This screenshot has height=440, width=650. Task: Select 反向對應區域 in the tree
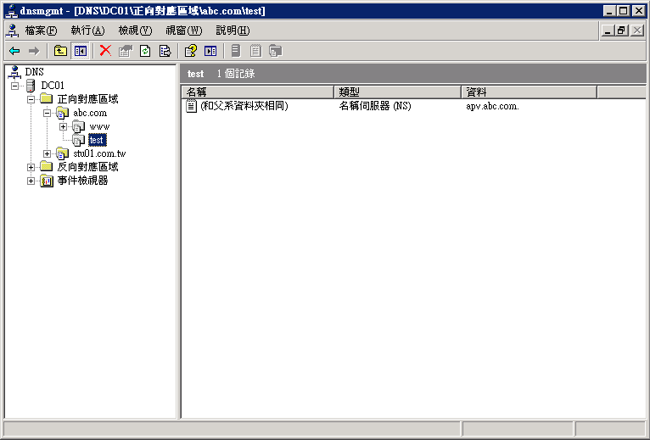pos(88,167)
